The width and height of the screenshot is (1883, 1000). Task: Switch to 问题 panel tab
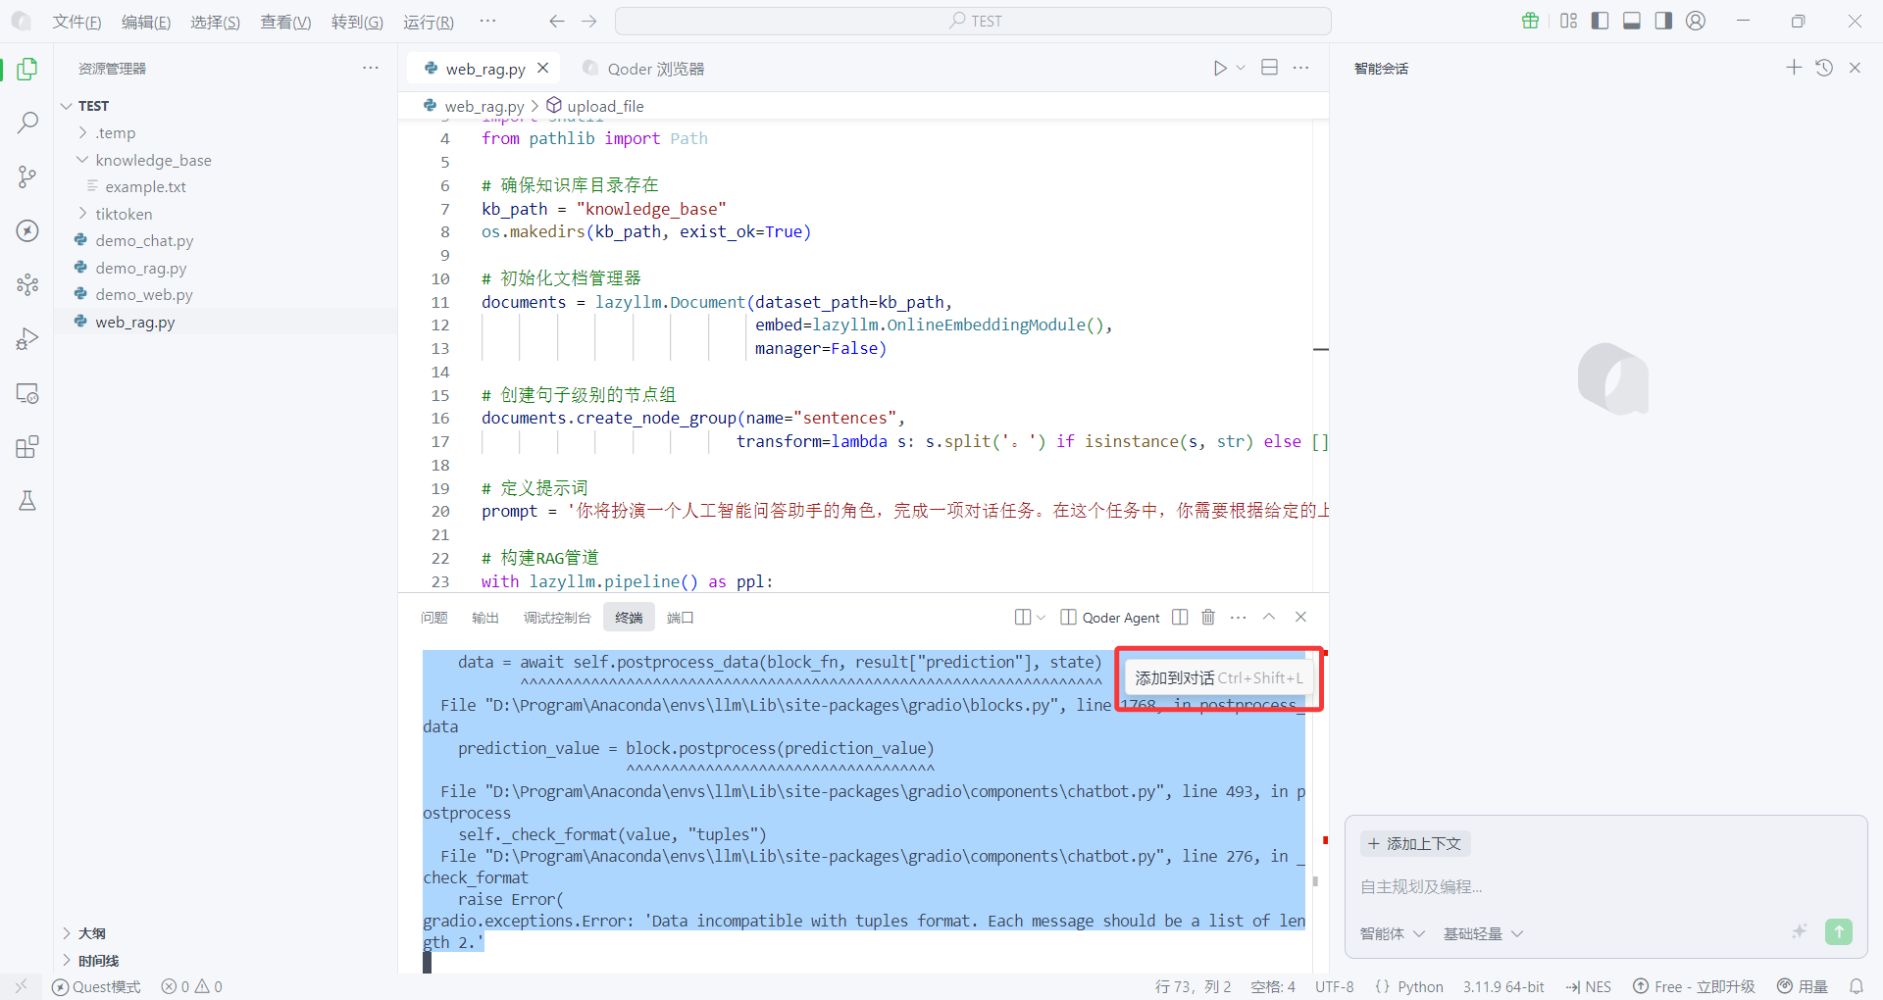point(433,618)
